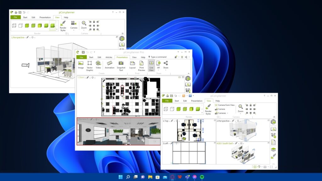
Task: Select the Kamera 2 rendered office viewport
Action: [119, 131]
